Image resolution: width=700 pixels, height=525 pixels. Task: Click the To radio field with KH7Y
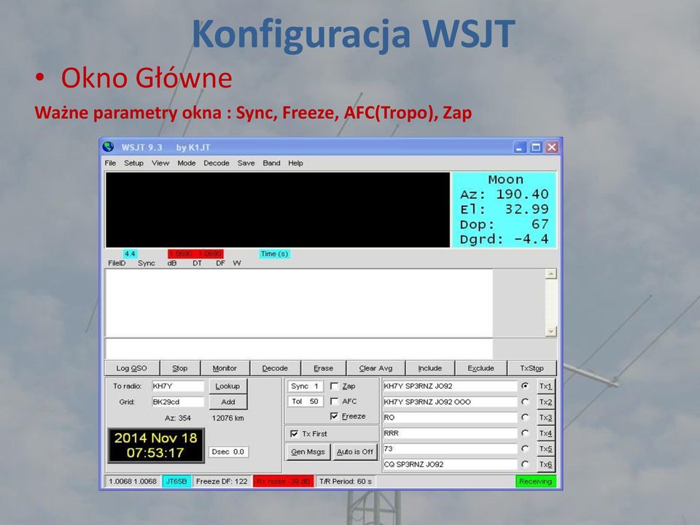click(x=178, y=386)
